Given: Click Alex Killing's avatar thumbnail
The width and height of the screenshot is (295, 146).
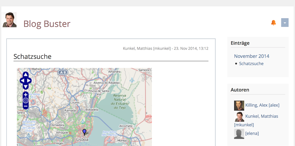Looking at the screenshot, I should 239,106.
